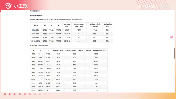Click the 1730 hardware limit cell

(95, 30)
